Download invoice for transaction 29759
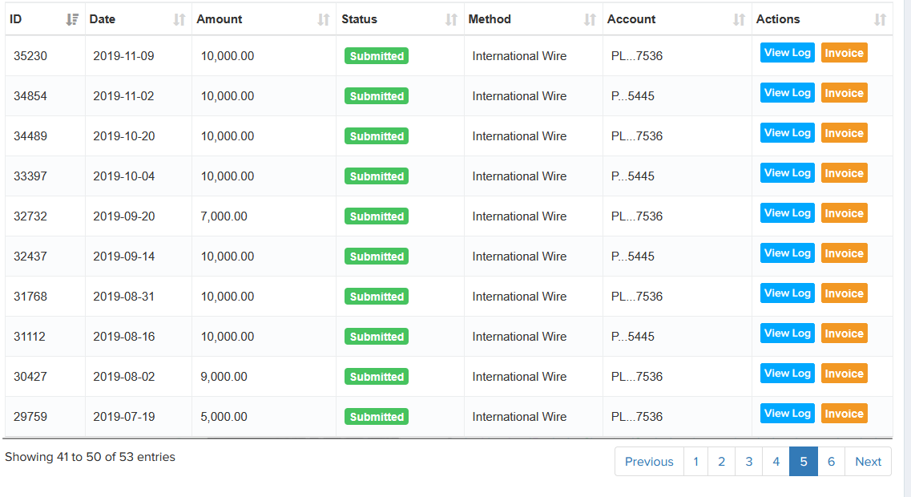Screen dimensions: 911x497 point(844,414)
